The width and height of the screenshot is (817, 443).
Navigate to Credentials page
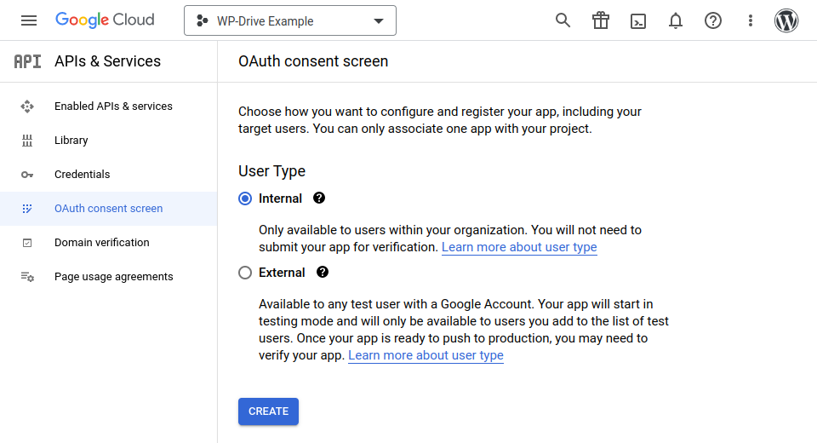(82, 175)
